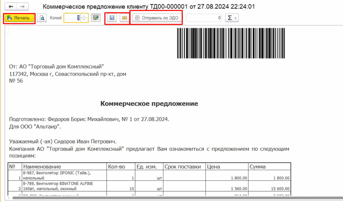The image size is (343, 202).
Task: Open the sigma Σ dropdown menu
Action: 232,18
